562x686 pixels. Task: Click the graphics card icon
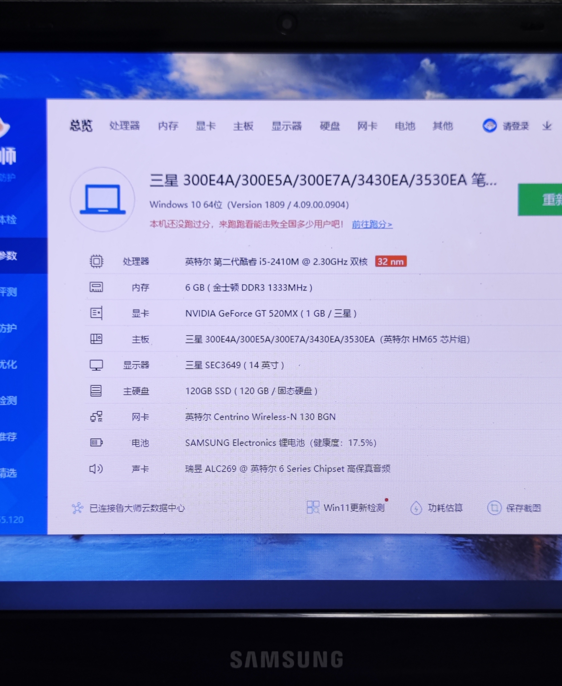pyautogui.click(x=96, y=313)
